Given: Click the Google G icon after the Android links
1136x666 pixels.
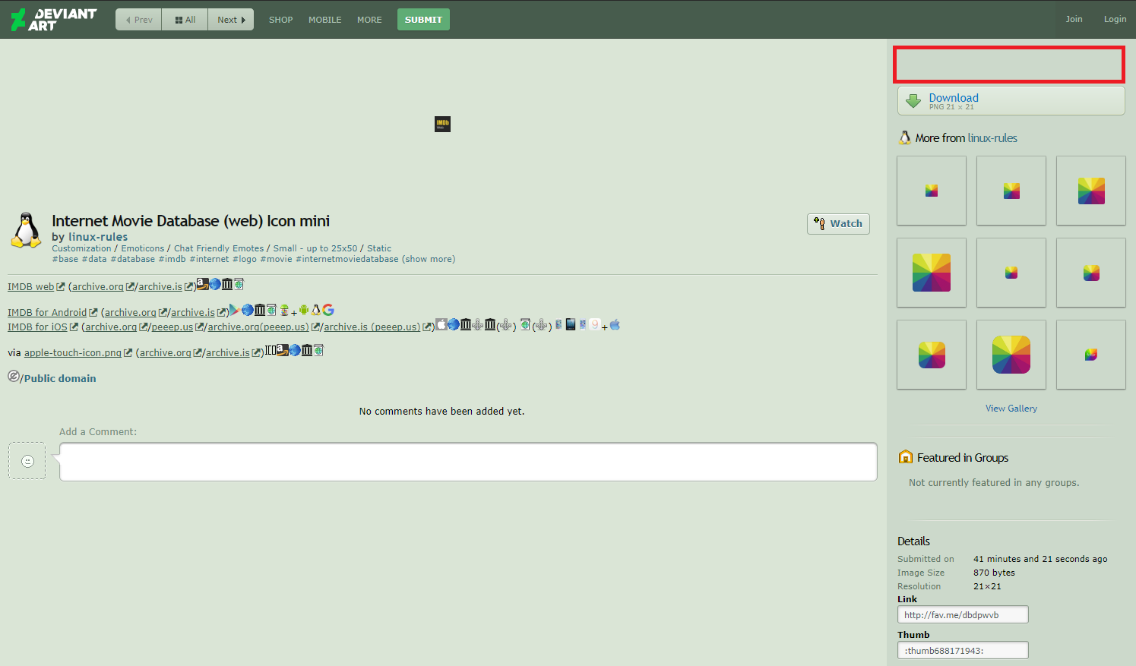Looking at the screenshot, I should point(328,310).
